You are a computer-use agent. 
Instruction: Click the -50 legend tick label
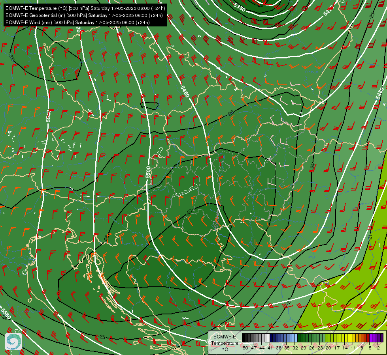[x=245, y=348]
